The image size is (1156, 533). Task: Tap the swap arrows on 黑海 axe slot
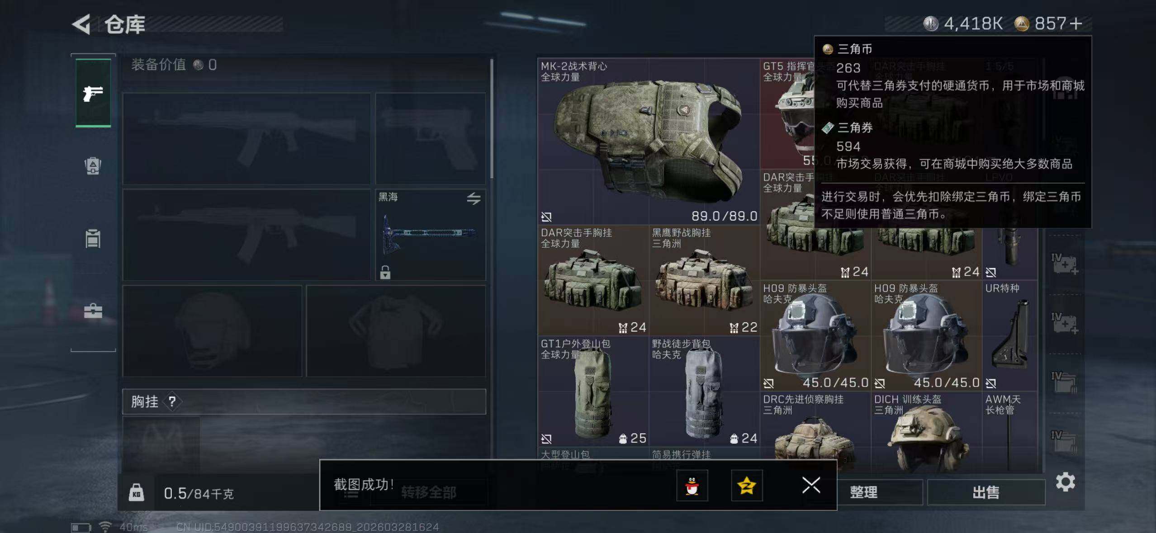point(474,198)
